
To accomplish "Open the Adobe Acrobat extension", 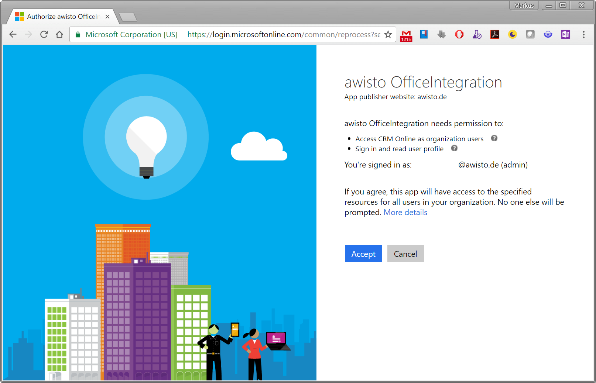I will click(x=495, y=34).
